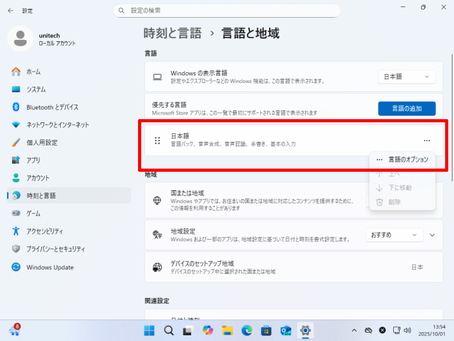
Task: Open the three-dot menu for 日本語
Action: pyautogui.click(x=427, y=140)
